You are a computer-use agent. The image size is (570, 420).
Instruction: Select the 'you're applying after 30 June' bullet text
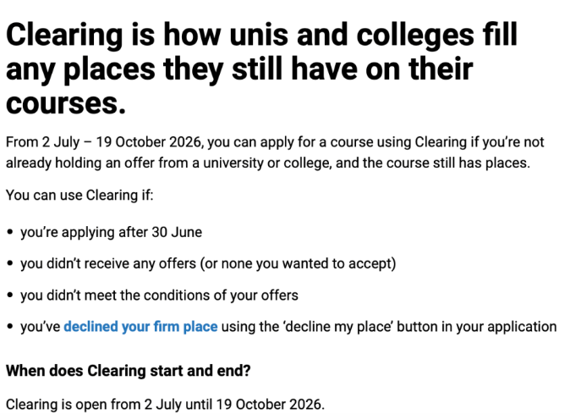tap(112, 232)
